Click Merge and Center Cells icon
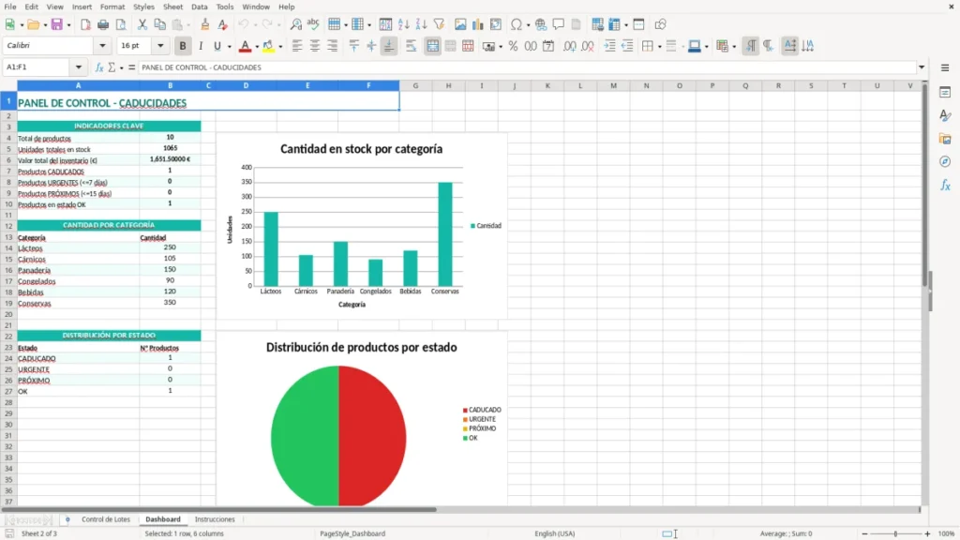Viewport: 960px width, 540px height. pyautogui.click(x=433, y=46)
